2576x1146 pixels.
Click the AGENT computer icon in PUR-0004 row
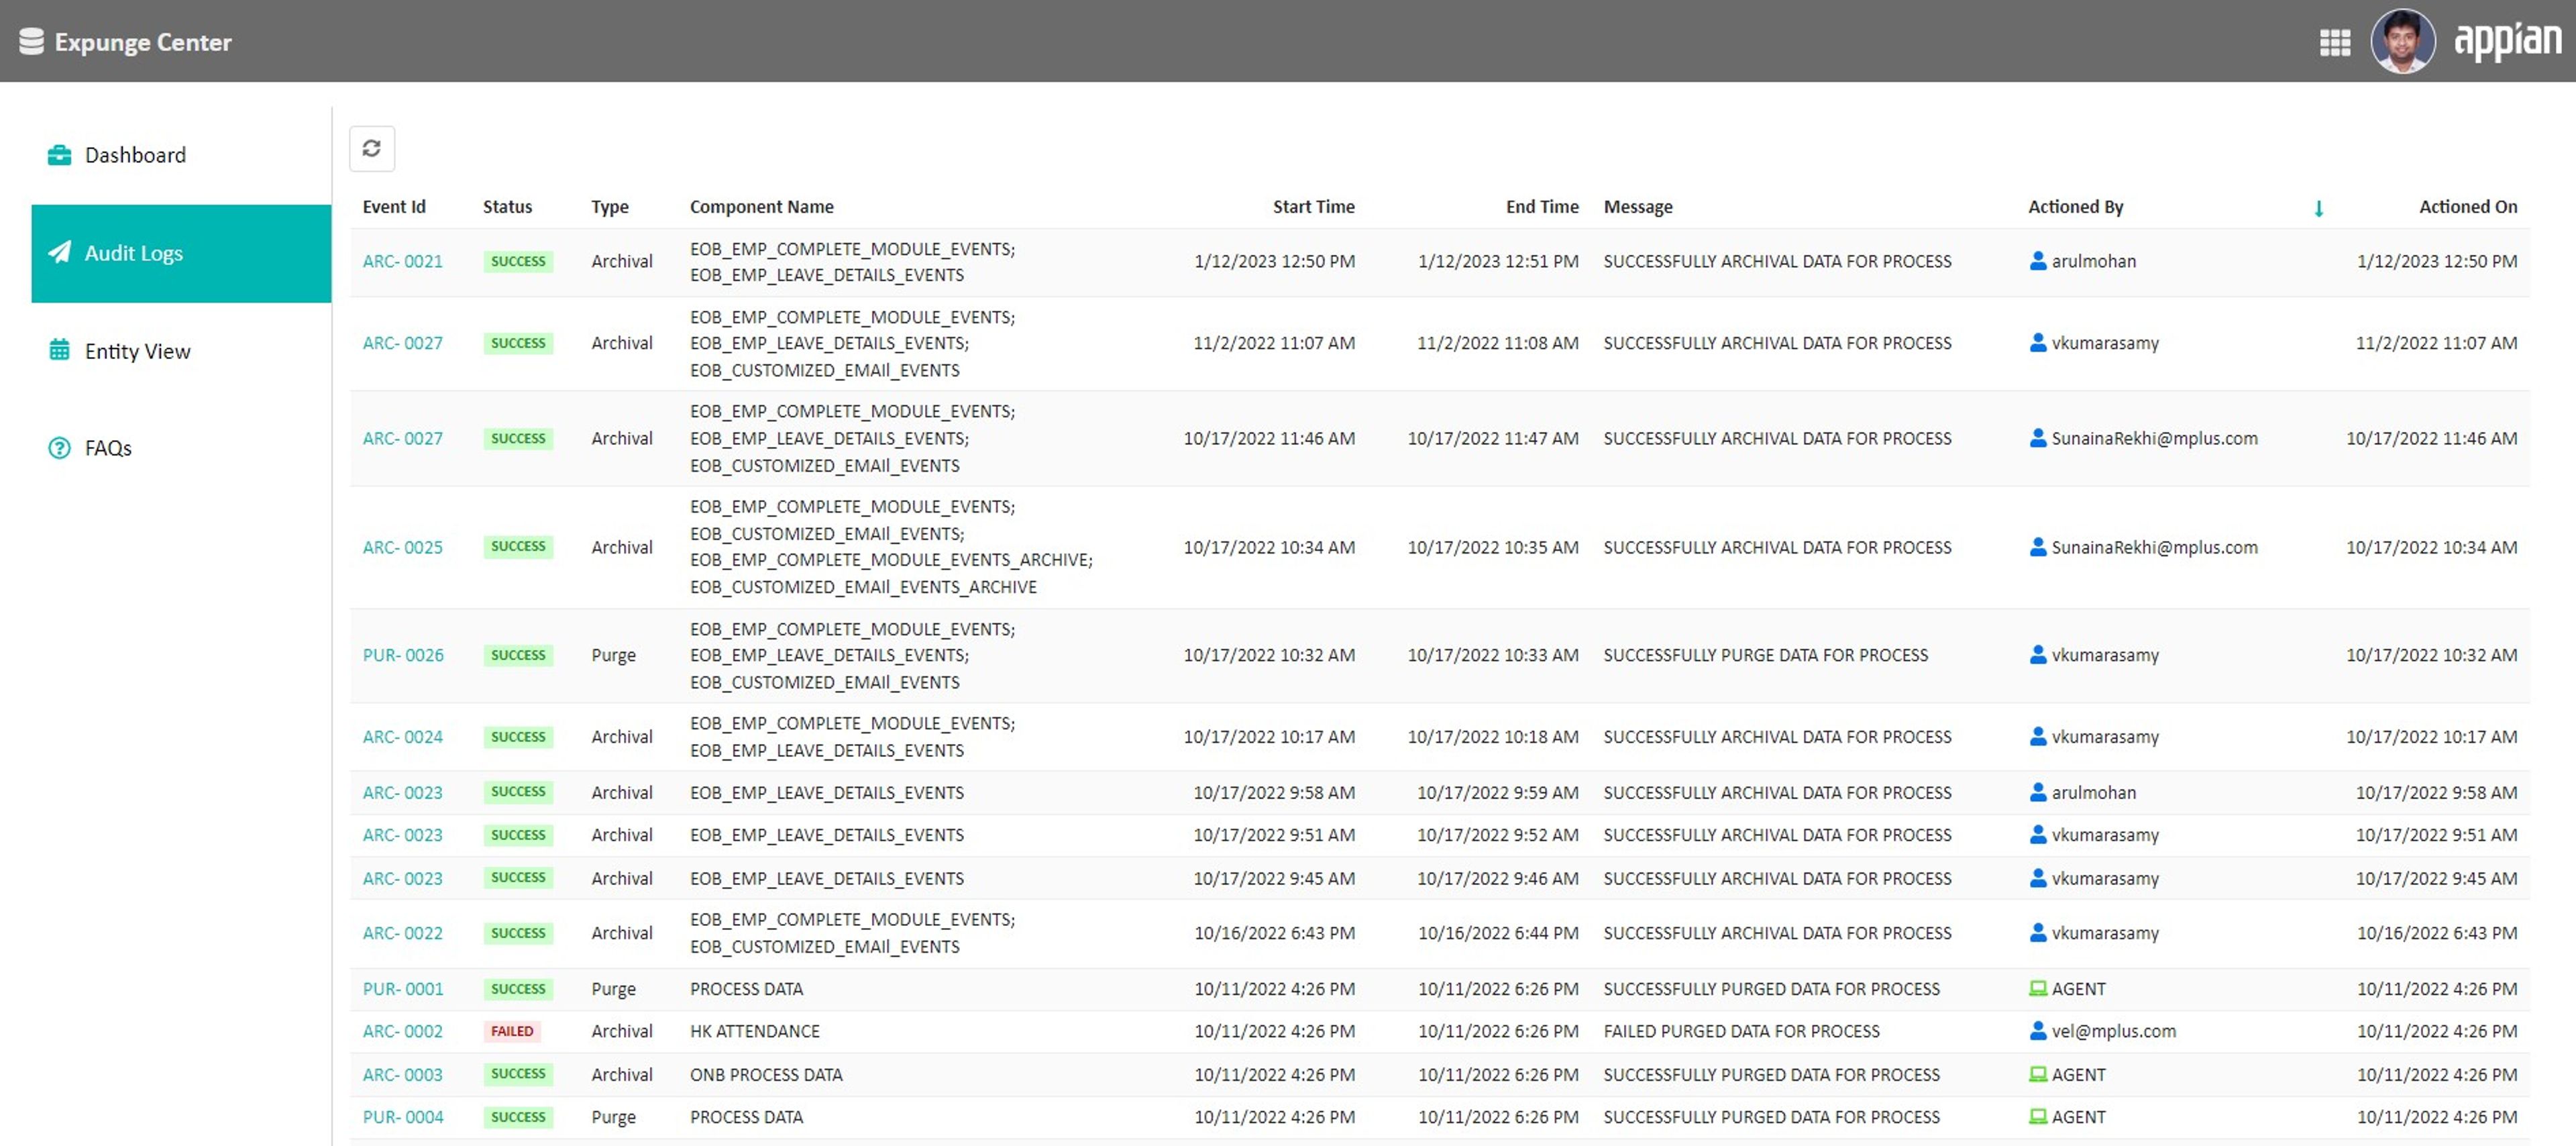pos(2037,1116)
